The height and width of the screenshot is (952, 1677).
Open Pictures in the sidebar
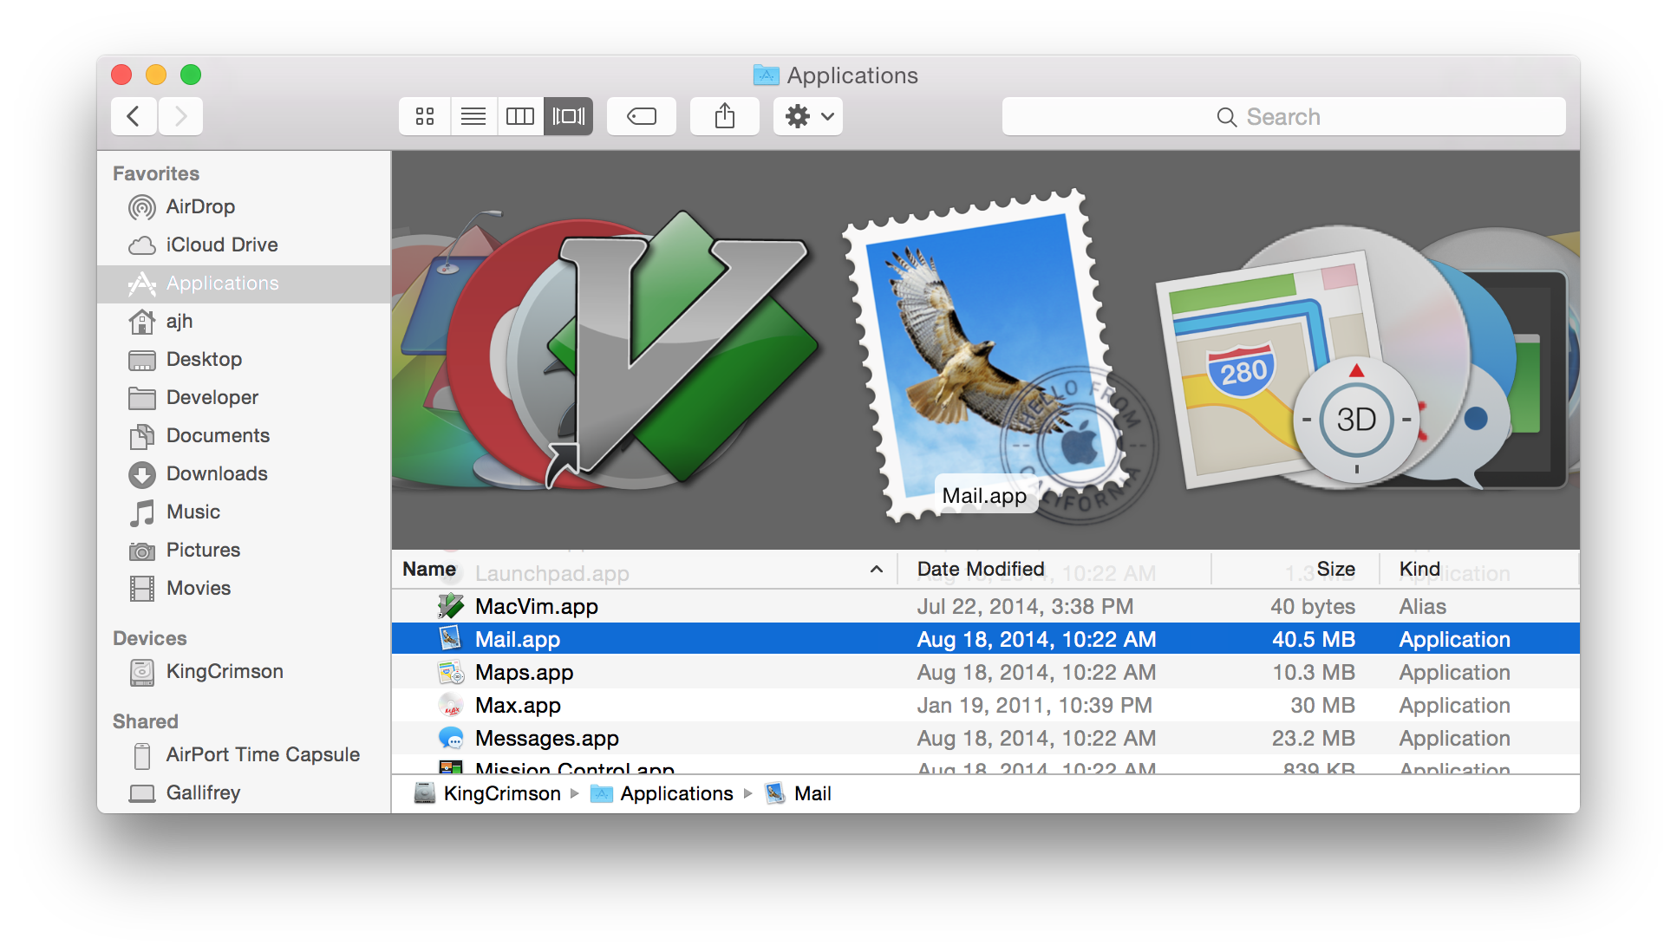[x=244, y=551]
